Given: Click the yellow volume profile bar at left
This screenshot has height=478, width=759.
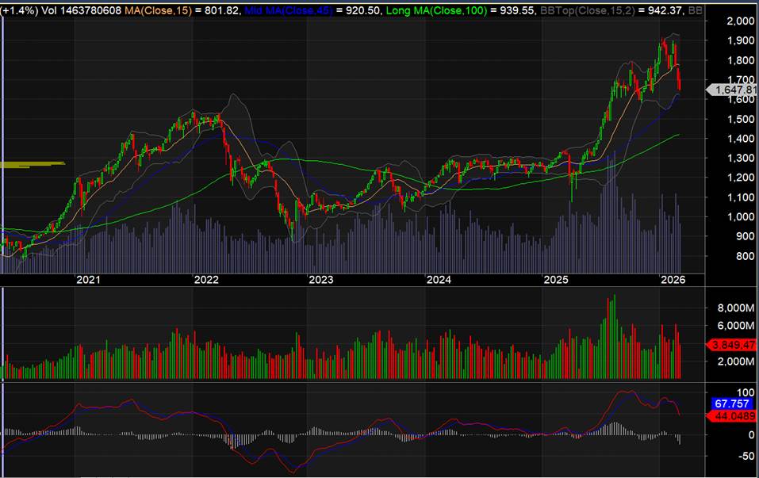Looking at the screenshot, I should point(32,164).
